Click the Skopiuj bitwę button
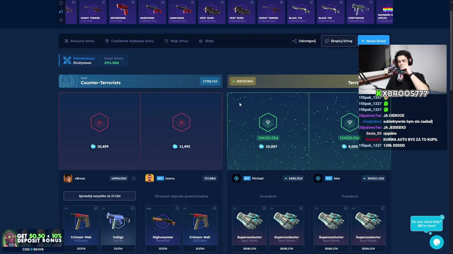Viewport: 453px width, 254px height. click(x=339, y=41)
